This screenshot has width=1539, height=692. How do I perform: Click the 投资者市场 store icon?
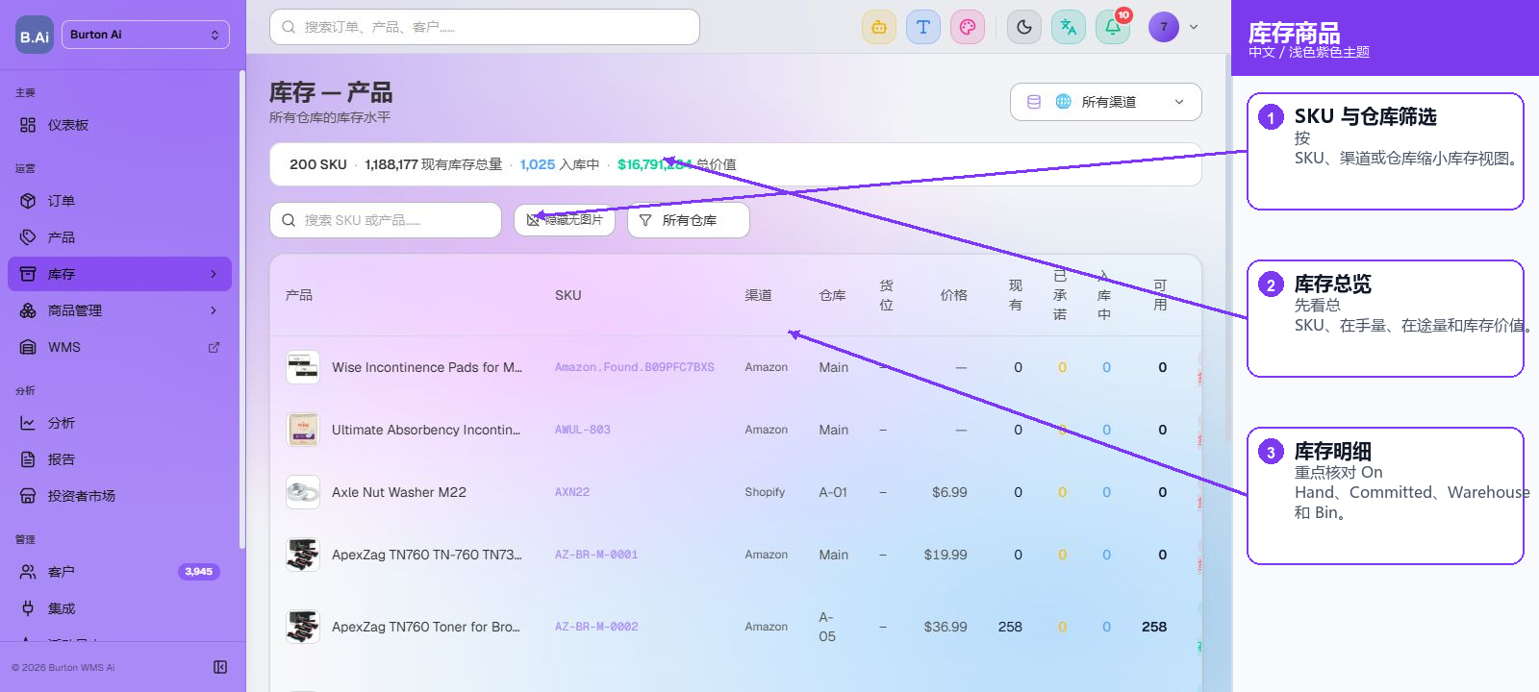[28, 496]
